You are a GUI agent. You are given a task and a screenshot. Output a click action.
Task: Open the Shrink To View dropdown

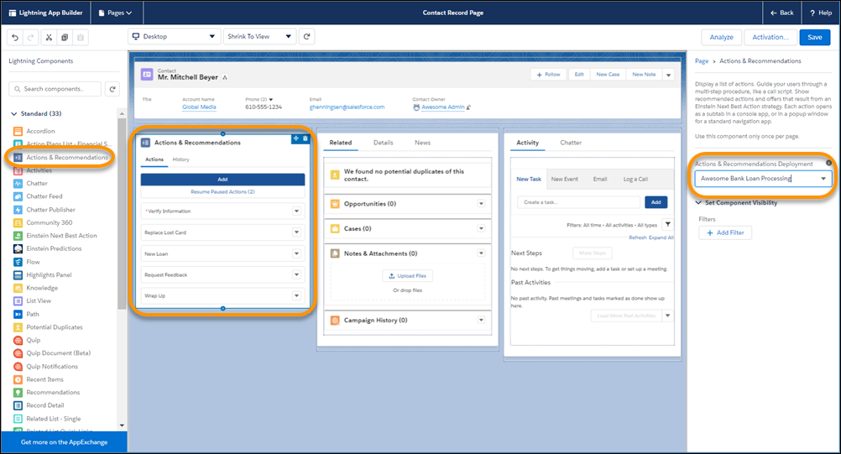260,37
